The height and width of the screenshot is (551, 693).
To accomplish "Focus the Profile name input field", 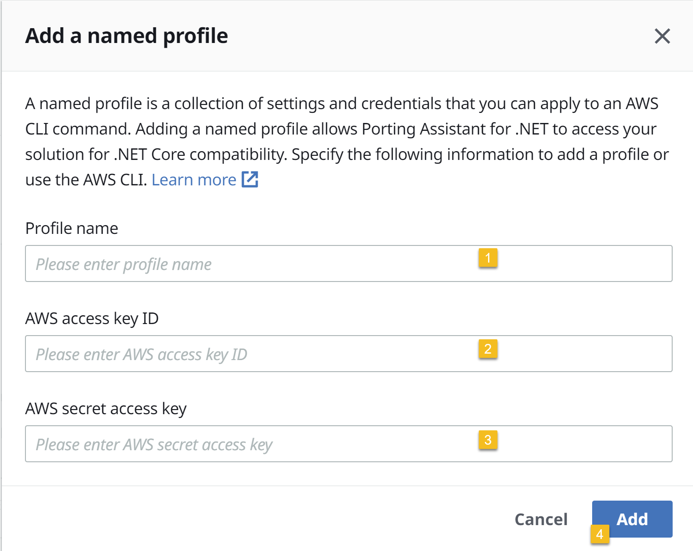I will 348,263.
